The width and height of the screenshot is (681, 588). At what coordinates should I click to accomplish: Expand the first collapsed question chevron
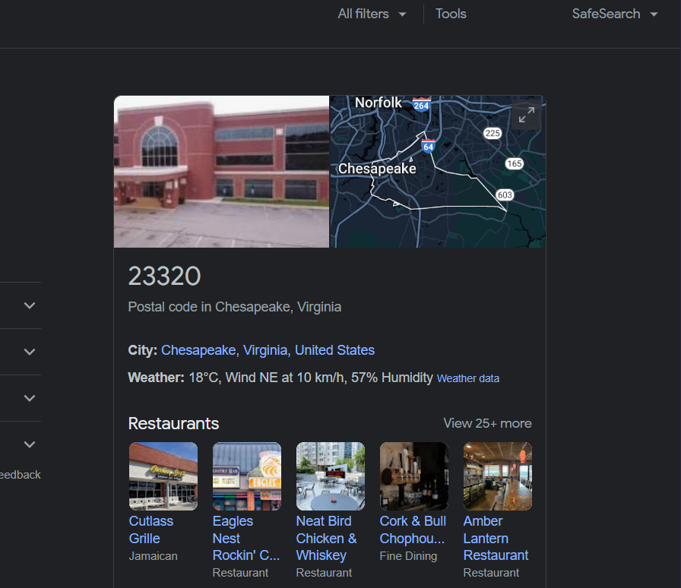coord(30,305)
